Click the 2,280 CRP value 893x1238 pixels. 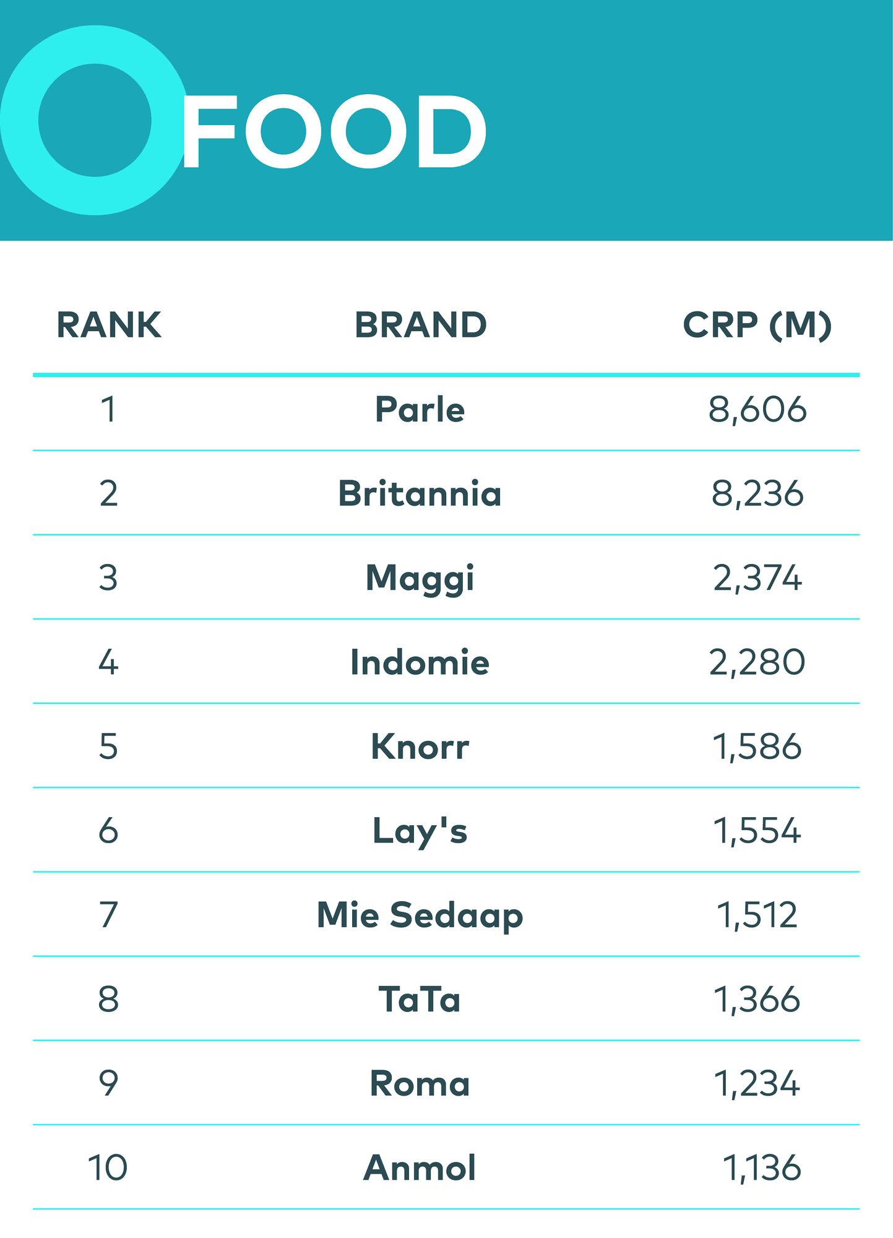(757, 662)
